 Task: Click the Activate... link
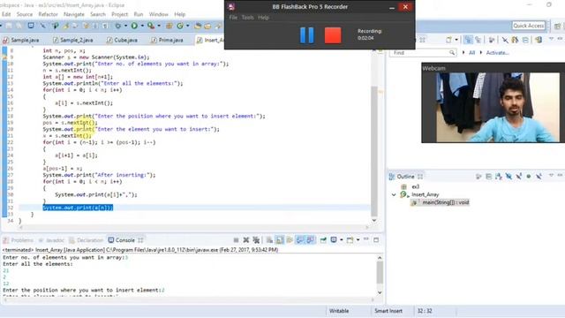(497, 53)
